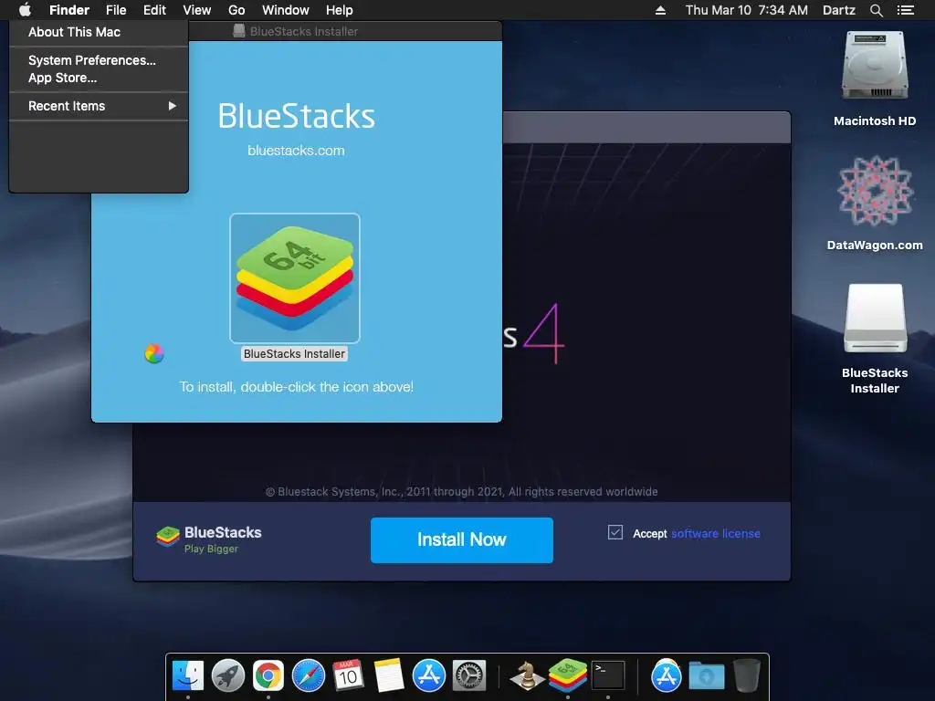Open the Help menu
Viewport: 935px width, 701px height.
pos(340,10)
